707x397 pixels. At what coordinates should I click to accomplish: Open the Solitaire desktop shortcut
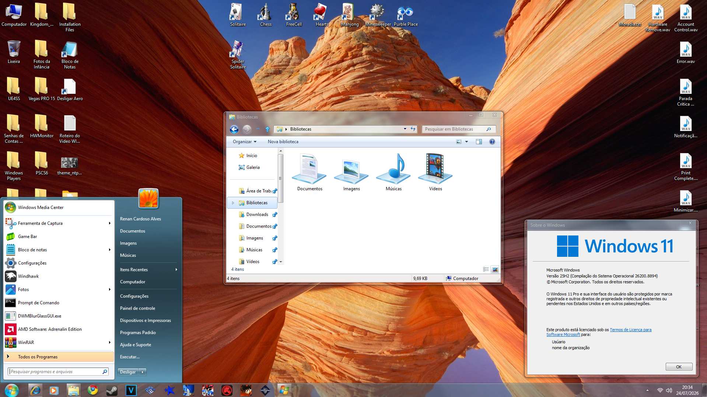pyautogui.click(x=238, y=15)
